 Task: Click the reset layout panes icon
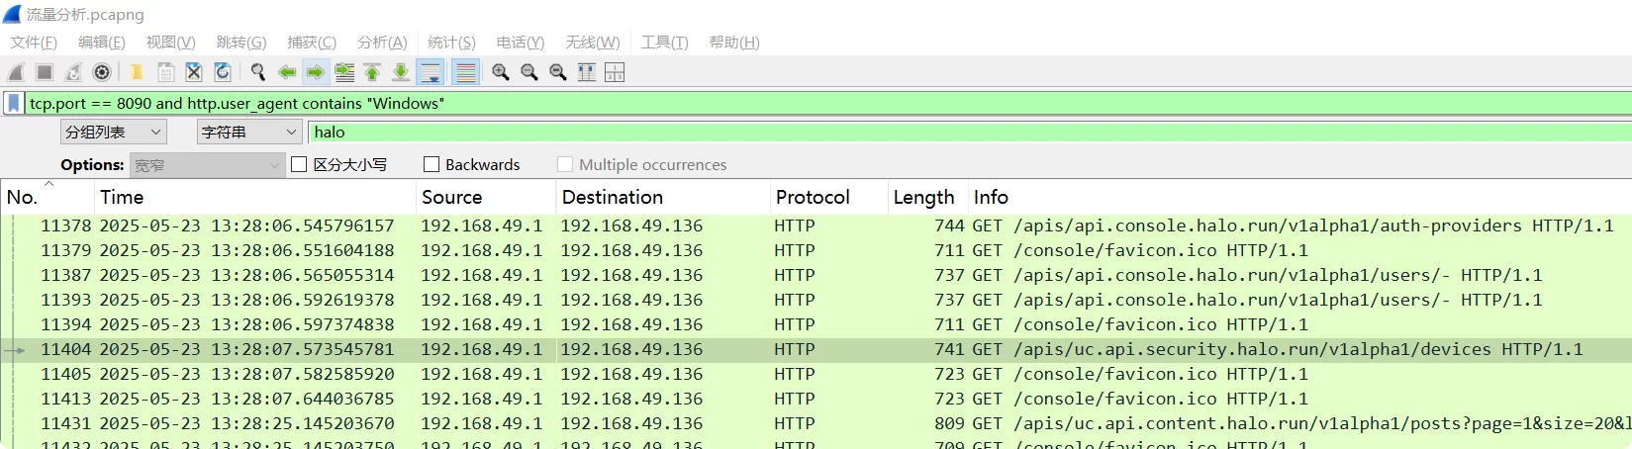coord(615,72)
